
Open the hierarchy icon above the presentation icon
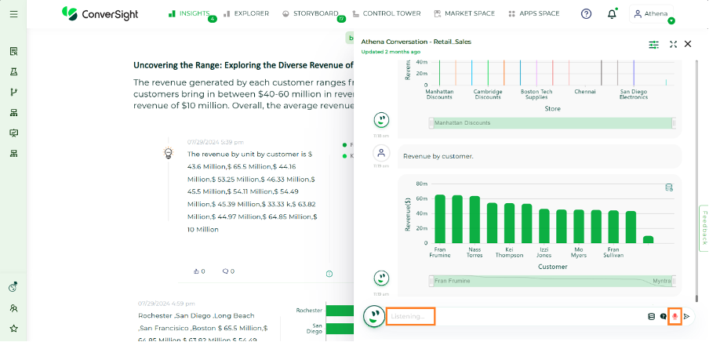coord(13,113)
